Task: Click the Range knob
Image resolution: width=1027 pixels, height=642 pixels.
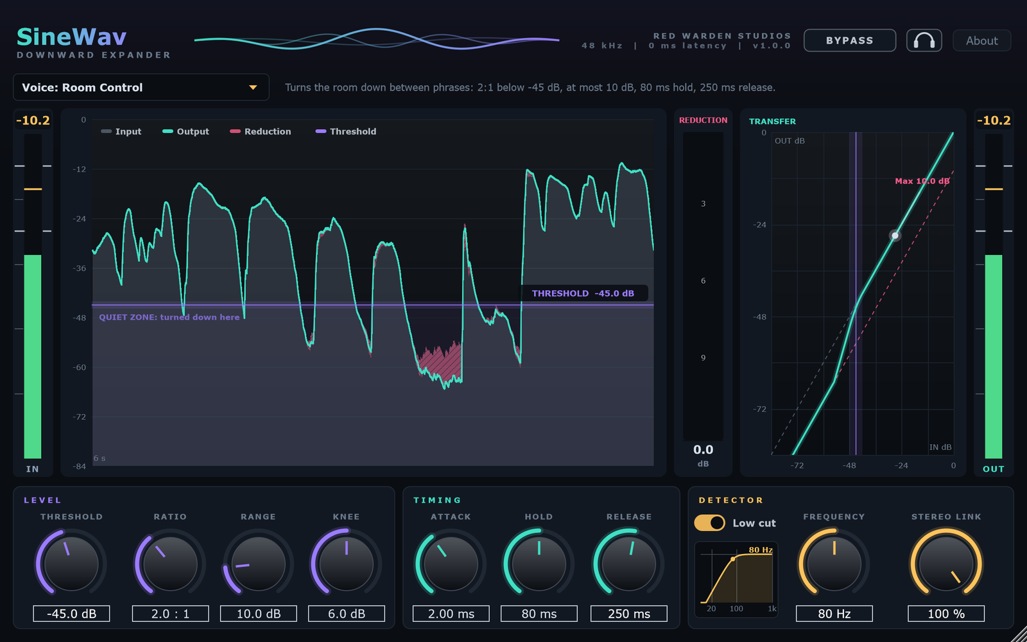Action: click(258, 563)
